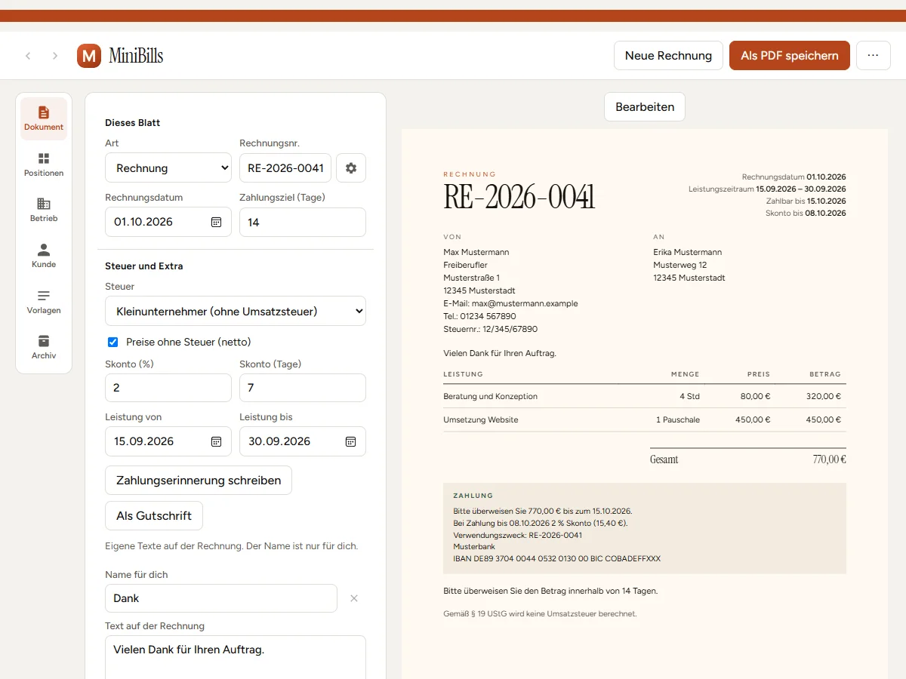This screenshot has height=679, width=906.
Task: Click Als Gutschrift button
Action: 154,516
